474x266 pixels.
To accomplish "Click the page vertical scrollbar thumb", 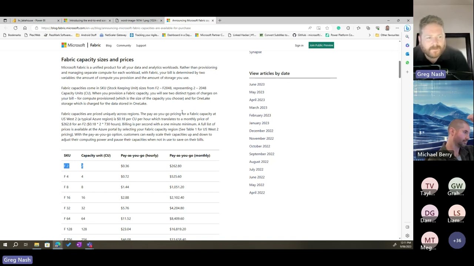I will [400, 69].
